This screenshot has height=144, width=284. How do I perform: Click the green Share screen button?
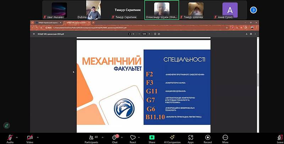click(152, 139)
